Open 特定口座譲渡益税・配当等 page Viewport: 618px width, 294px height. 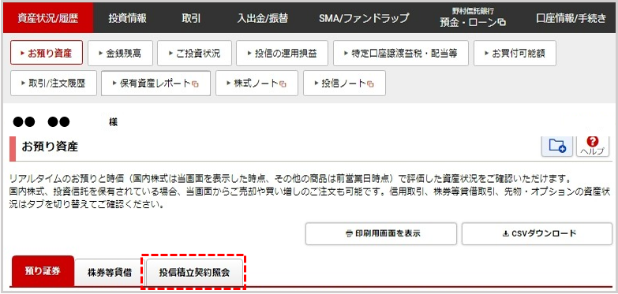point(401,53)
